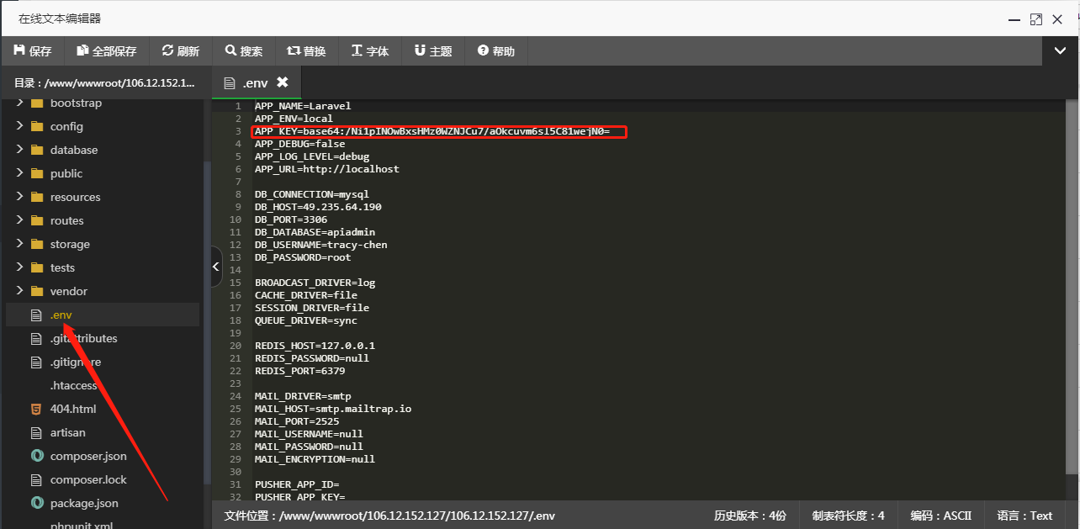Expand the storage folder

pos(21,244)
